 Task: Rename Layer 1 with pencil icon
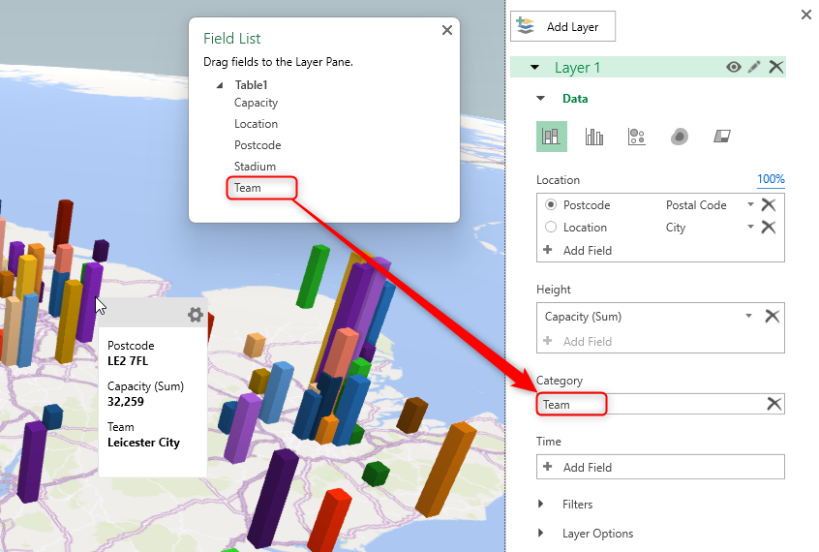(754, 67)
